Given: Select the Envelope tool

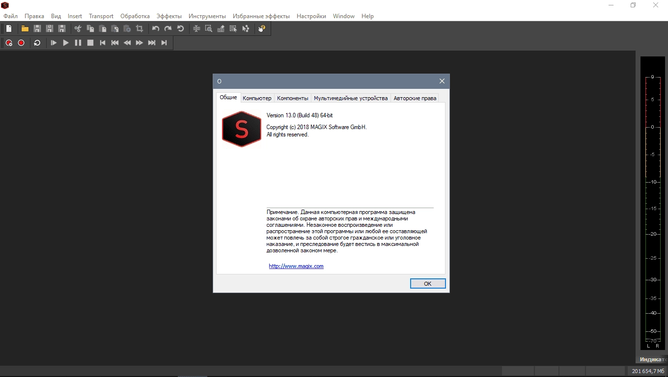Looking at the screenshot, I should [246, 28].
